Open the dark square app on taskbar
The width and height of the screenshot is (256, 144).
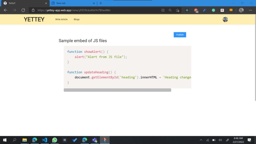(65, 140)
